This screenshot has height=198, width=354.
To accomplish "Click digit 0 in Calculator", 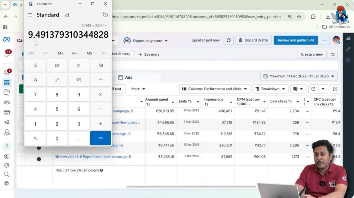I will [57, 138].
